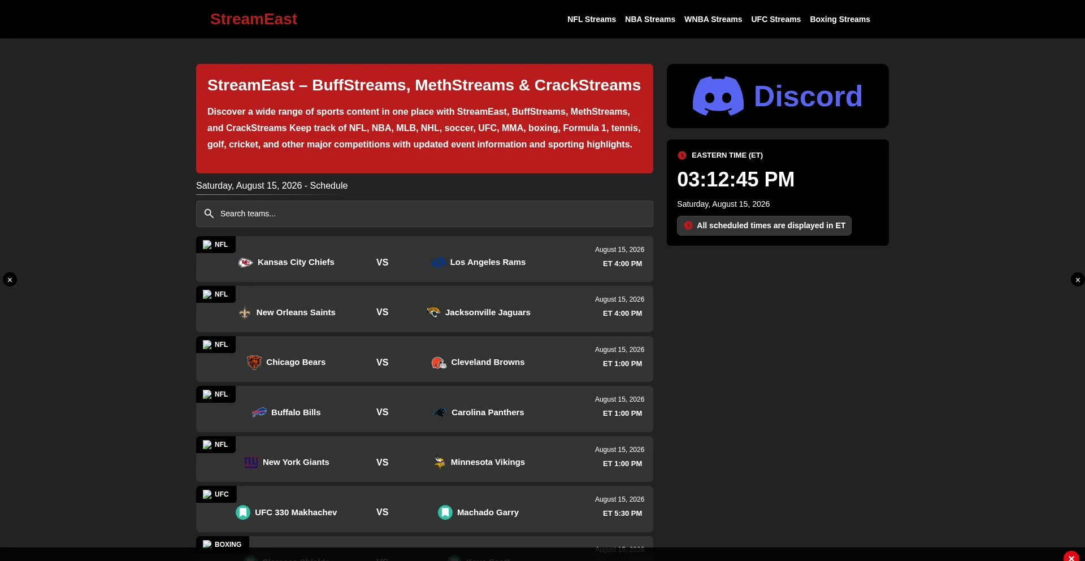Image resolution: width=1085 pixels, height=561 pixels.
Task: Click the 03:12:45 PM clock display
Action: point(736,180)
